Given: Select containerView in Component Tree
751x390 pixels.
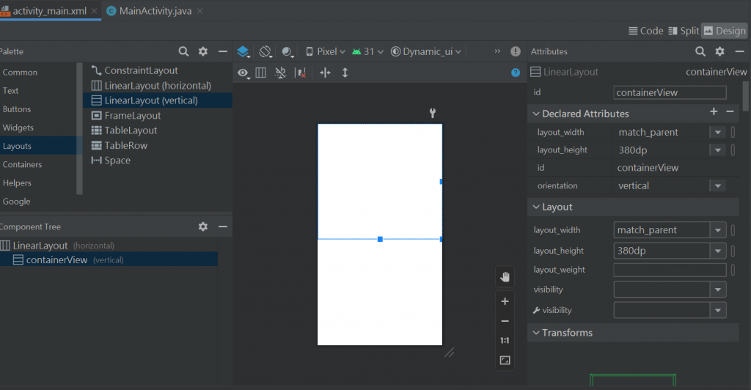Looking at the screenshot, I should [x=56, y=260].
